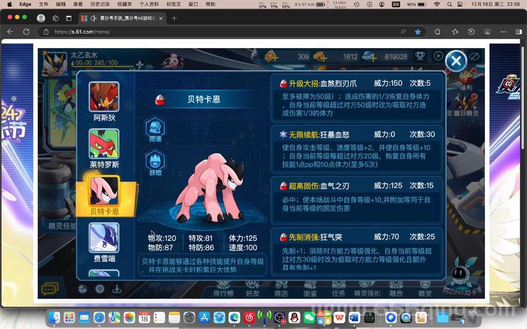The width and height of the screenshot is (527, 329).
Task: Click the 体力:125 stat
Action: (243, 238)
